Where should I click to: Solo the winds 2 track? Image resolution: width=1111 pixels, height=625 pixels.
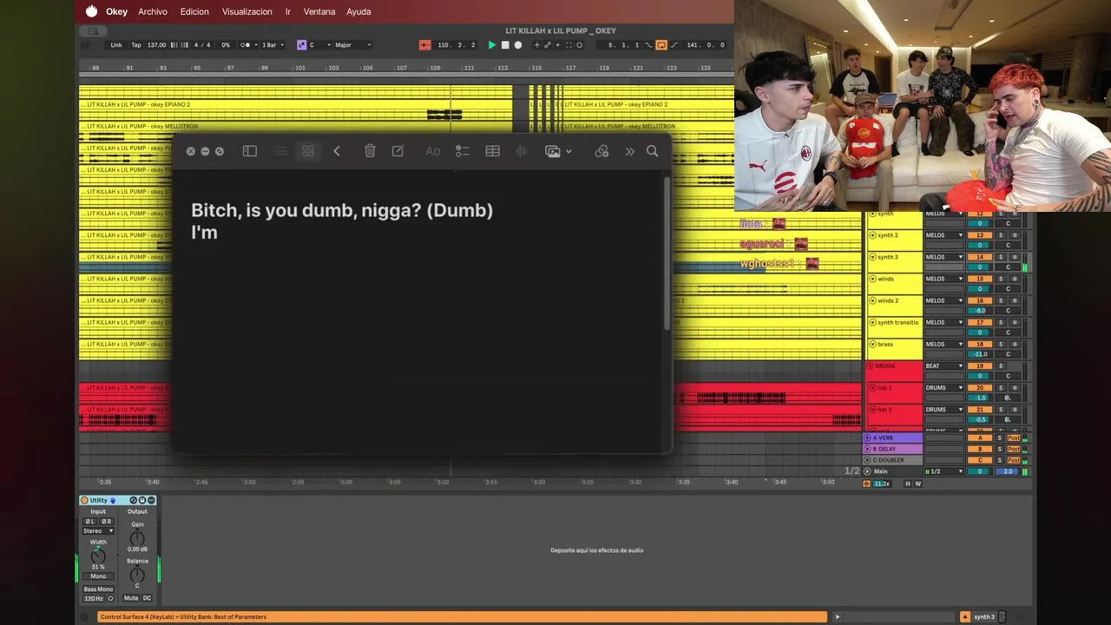999,300
